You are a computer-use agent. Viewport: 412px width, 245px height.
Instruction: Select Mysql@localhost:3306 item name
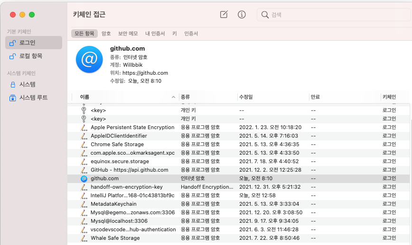(x=119, y=221)
